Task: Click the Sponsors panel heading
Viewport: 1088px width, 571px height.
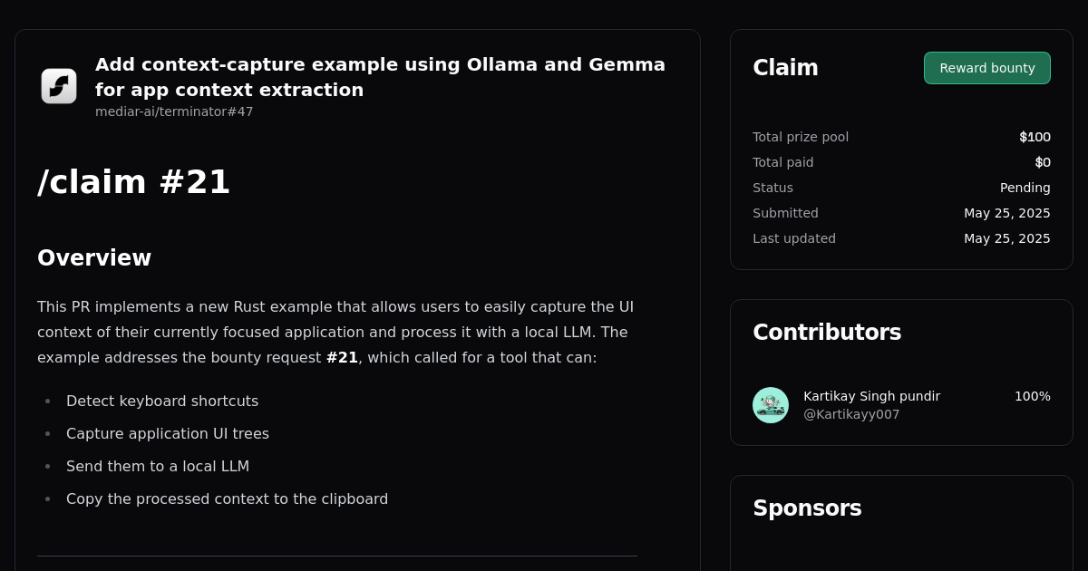Action: 807,508
